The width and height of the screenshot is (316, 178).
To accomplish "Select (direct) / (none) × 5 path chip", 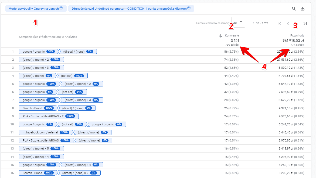I will [x=41, y=148].
